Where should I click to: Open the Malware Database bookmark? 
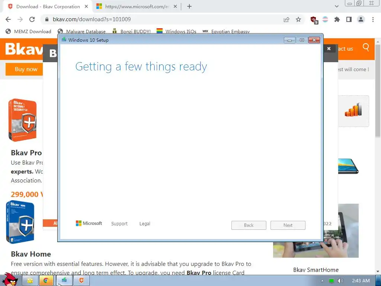(81, 31)
